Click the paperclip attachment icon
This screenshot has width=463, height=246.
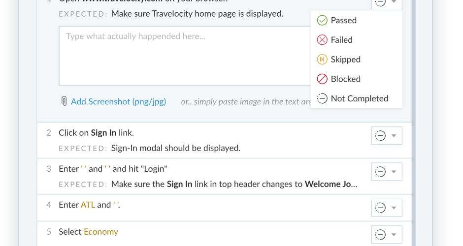pyautogui.click(x=64, y=102)
